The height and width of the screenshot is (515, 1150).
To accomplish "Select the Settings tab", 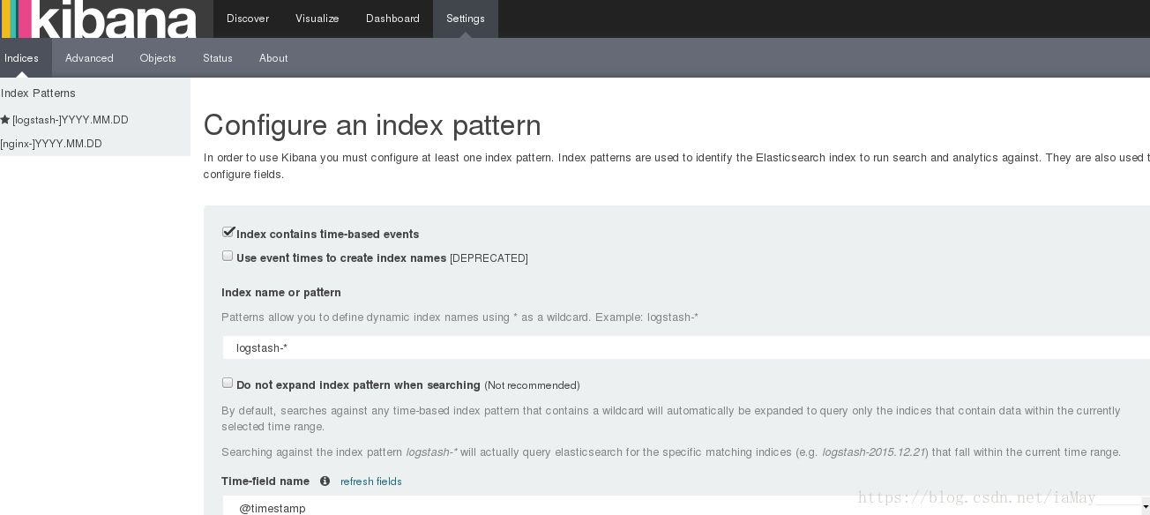I will pyautogui.click(x=466, y=19).
